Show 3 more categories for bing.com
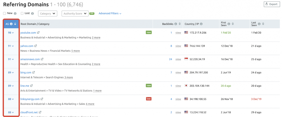 [x=68, y=77]
